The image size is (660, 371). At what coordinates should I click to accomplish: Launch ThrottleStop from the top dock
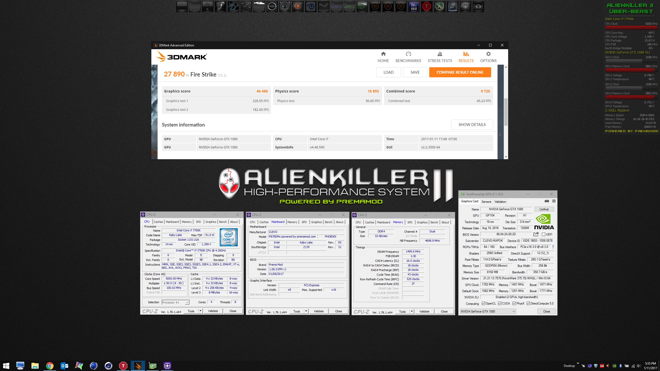(x=427, y=6)
